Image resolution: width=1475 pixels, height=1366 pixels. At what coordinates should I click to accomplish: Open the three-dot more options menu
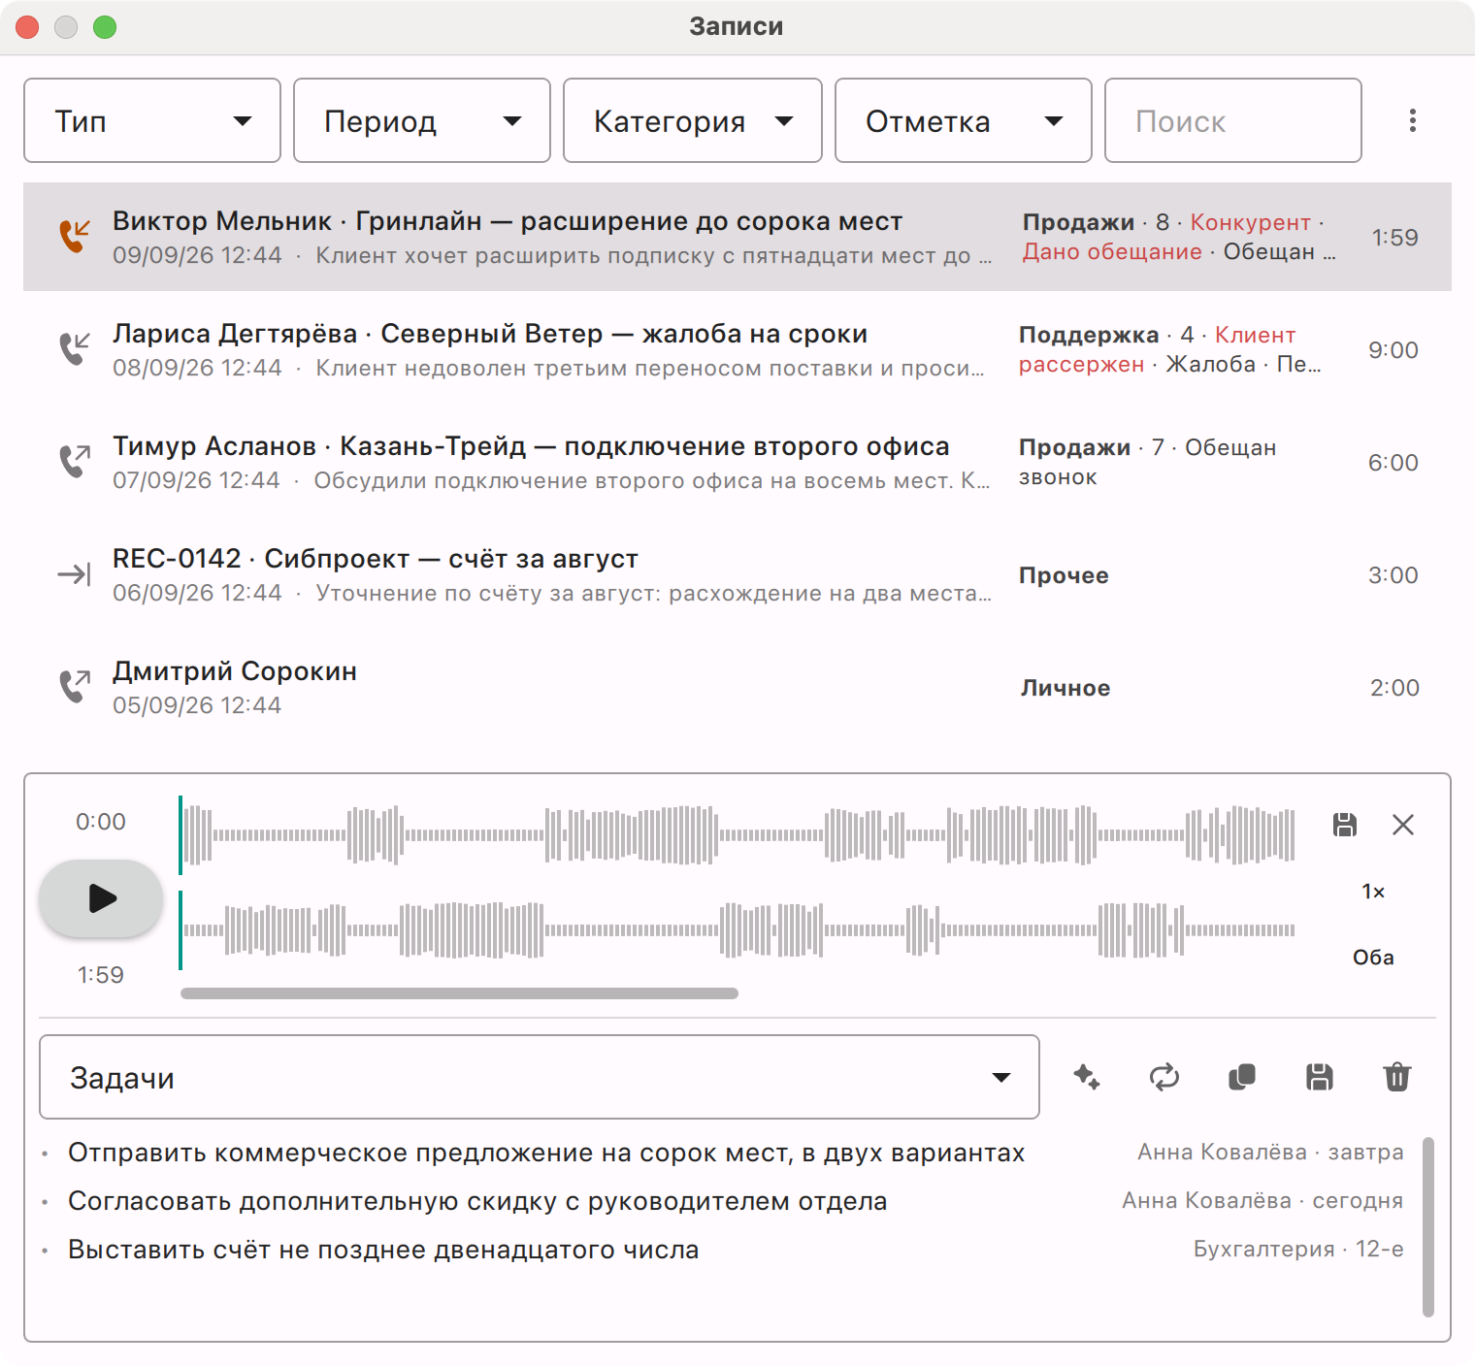coord(1413,120)
